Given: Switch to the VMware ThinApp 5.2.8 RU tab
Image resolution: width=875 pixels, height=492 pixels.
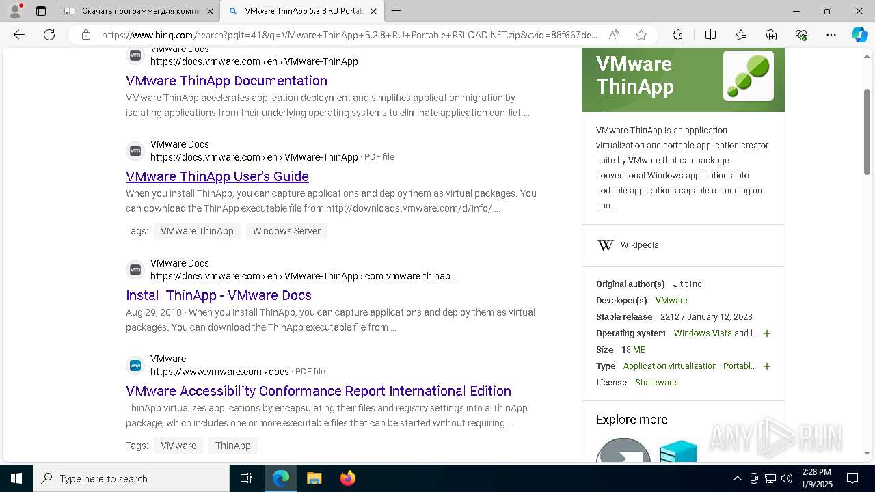Looking at the screenshot, I should click(304, 11).
